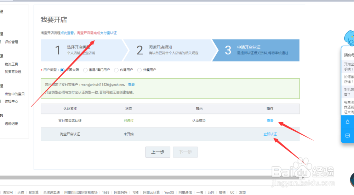
Task: Click the 提示 column header
Action: (199, 108)
